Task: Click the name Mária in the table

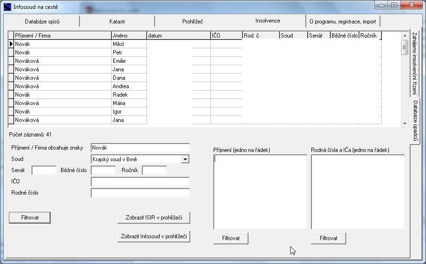Action: coord(119,103)
